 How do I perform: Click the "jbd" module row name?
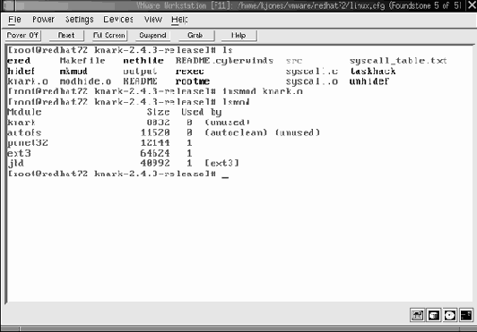tap(15, 164)
